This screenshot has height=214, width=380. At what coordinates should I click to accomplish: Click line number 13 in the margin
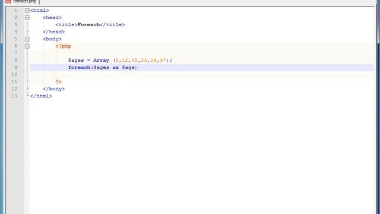point(14,96)
